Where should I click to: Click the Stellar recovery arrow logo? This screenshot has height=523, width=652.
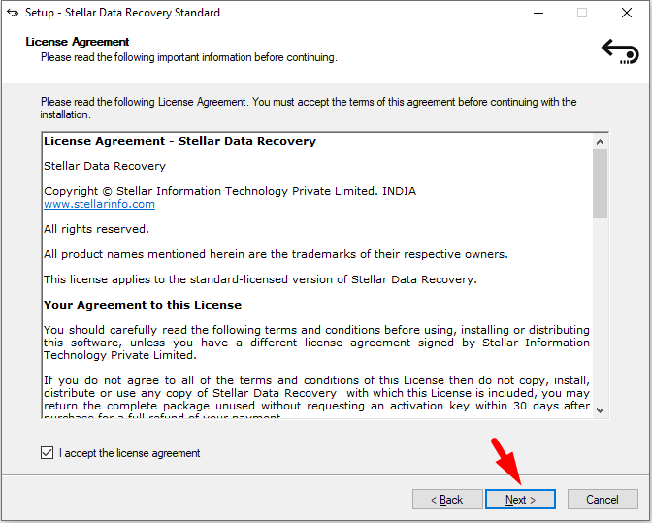coord(620,51)
